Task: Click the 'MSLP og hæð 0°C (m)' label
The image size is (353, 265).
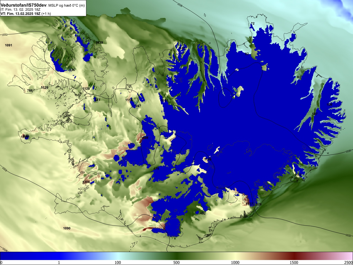Action: (67, 6)
